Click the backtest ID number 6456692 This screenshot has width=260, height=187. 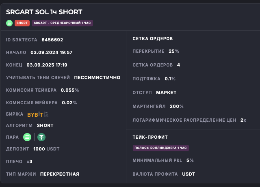point(52,40)
